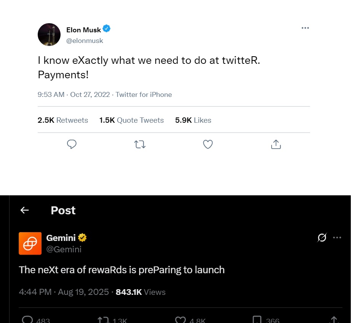Reply to the Gemini post
Screen dimensions: 355x323
(x=28, y=320)
